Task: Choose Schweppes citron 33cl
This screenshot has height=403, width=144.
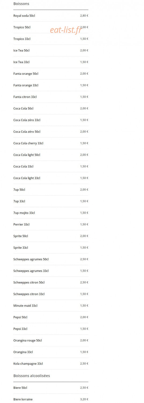Action: click(51, 294)
